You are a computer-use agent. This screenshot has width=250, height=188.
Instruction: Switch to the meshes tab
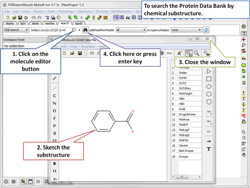pos(50,23)
